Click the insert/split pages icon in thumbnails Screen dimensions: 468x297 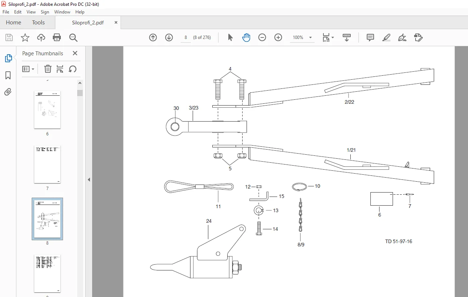point(60,69)
